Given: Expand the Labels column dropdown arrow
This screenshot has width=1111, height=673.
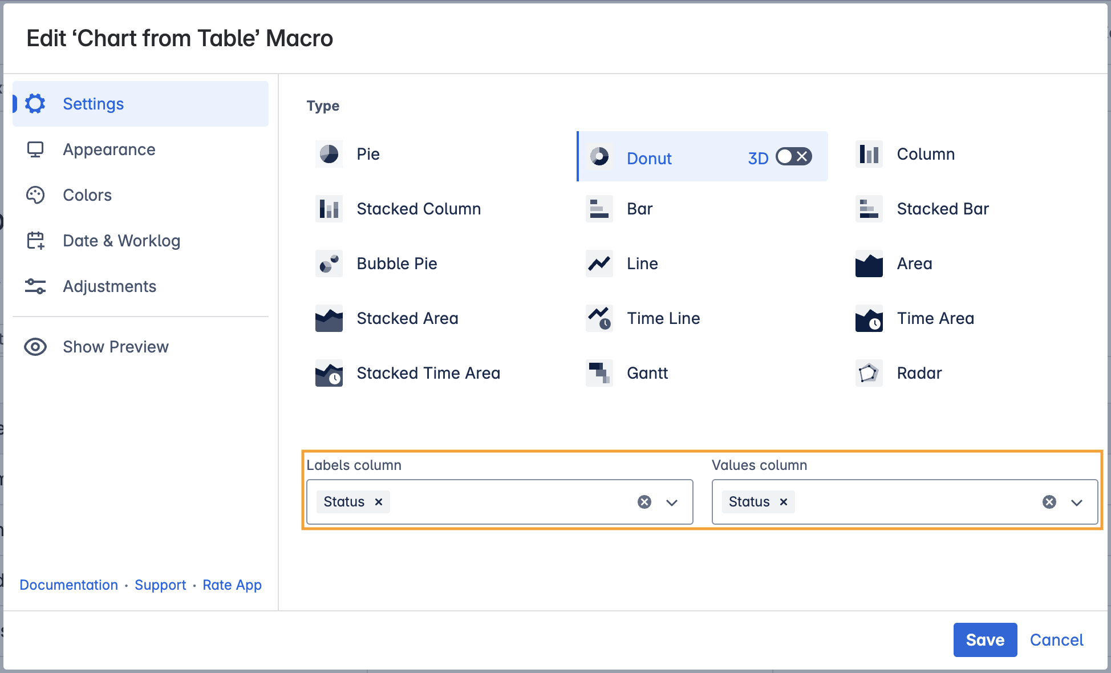Looking at the screenshot, I should point(672,502).
